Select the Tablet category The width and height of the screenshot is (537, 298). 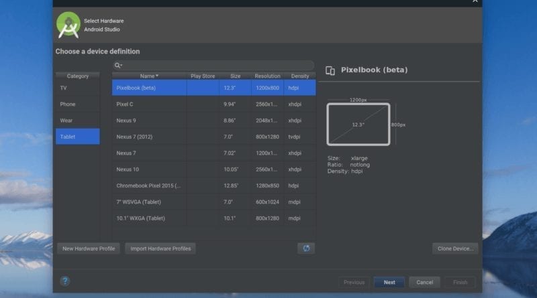(78, 137)
